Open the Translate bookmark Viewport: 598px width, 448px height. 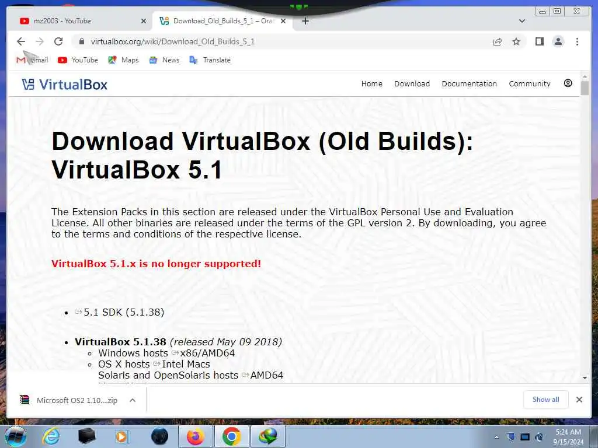point(210,60)
